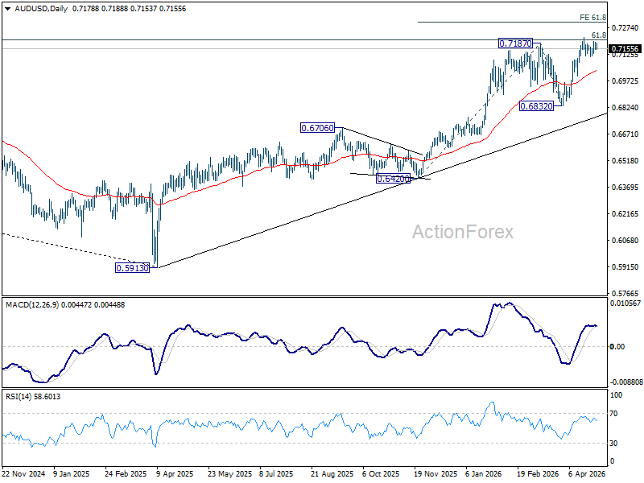Click the 0.69725 price axis value
Screen dimensions: 644x483
625,81
